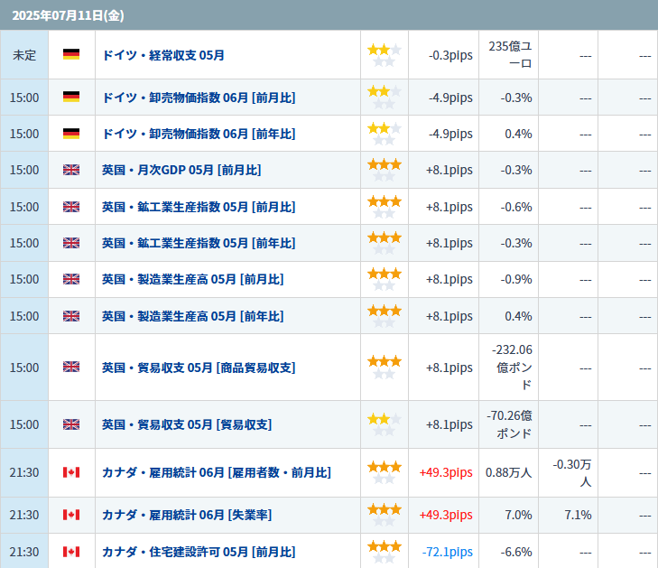
Task: Click UK flag in 製造業生産高 [前年比] row
Action: 71,316
